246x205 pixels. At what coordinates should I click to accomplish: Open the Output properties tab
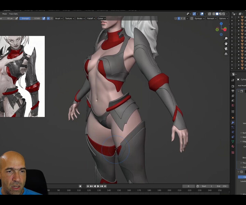(x=233, y=91)
